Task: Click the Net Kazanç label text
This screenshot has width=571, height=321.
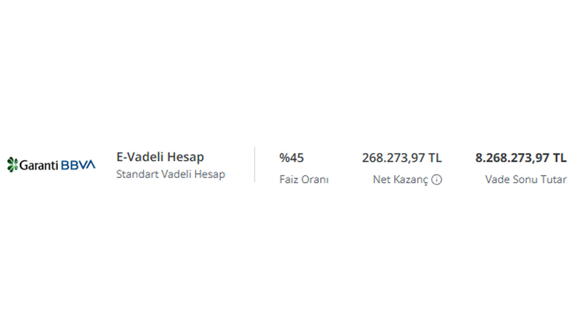Action: click(401, 180)
